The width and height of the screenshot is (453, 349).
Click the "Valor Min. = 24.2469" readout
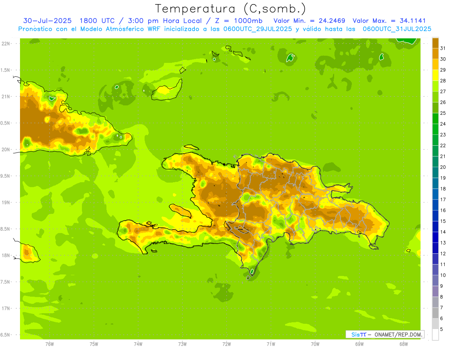[x=310, y=21]
